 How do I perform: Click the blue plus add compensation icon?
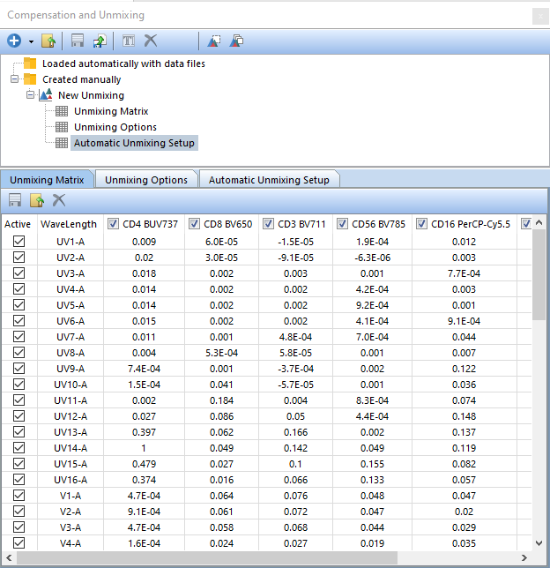coord(14,41)
